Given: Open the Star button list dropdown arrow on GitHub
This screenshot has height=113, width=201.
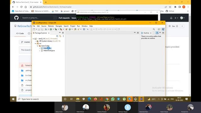Looking at the screenshot, I should [182, 26].
